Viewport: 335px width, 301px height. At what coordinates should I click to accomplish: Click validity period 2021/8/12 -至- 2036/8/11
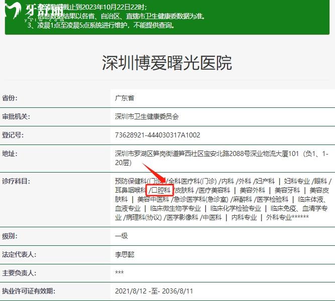154,291
